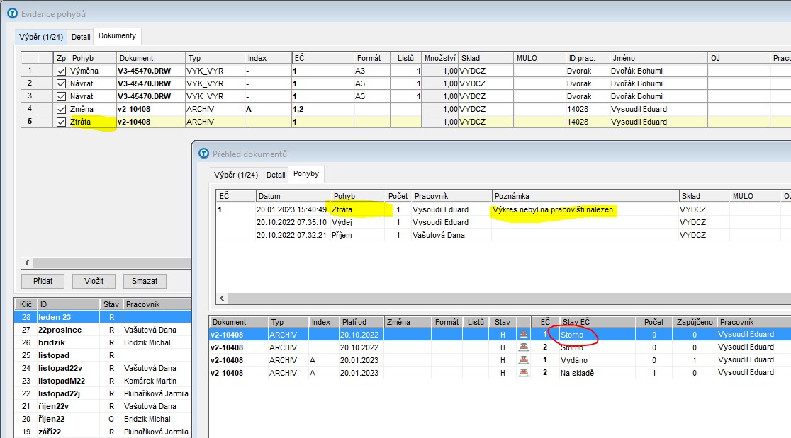The image size is (791, 438).
Task: Open the Detail tab in Přehled dokumentů
Action: click(x=276, y=175)
